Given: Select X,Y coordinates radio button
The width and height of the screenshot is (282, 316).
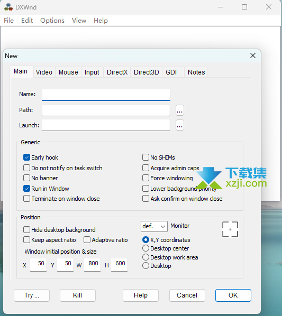Looking at the screenshot, I should [x=145, y=239].
